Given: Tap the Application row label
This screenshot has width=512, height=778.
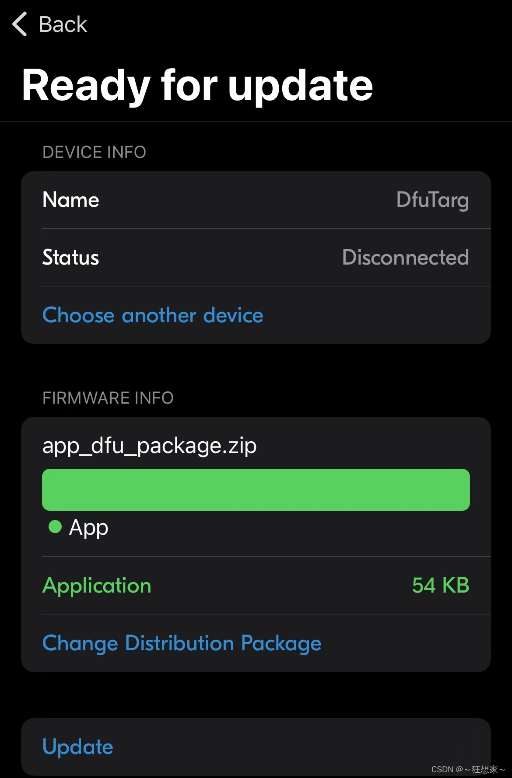Looking at the screenshot, I should coord(97,586).
